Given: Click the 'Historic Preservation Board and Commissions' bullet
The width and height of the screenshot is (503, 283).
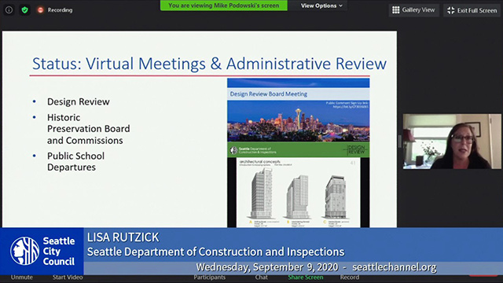Looking at the screenshot, I should 89,129.
